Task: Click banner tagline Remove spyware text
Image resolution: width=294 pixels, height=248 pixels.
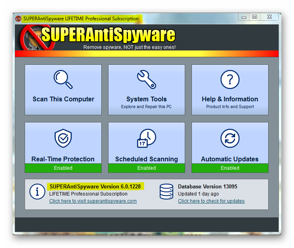Action: tap(130, 47)
